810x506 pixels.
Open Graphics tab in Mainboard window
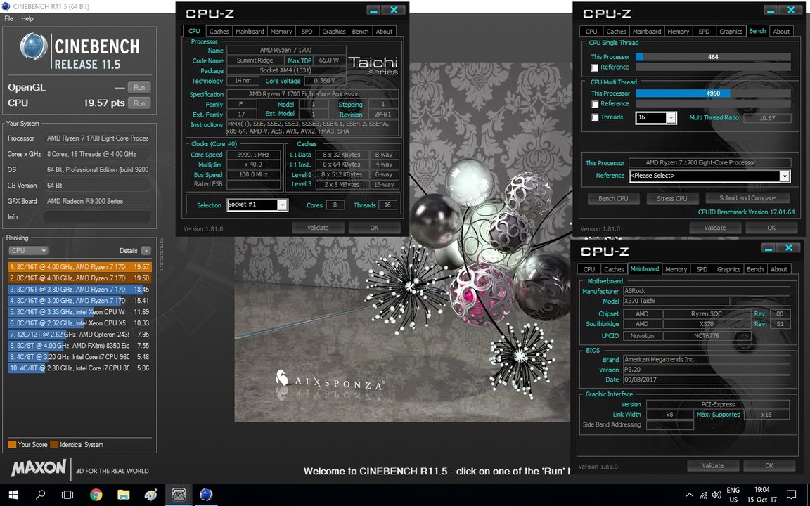click(x=728, y=269)
